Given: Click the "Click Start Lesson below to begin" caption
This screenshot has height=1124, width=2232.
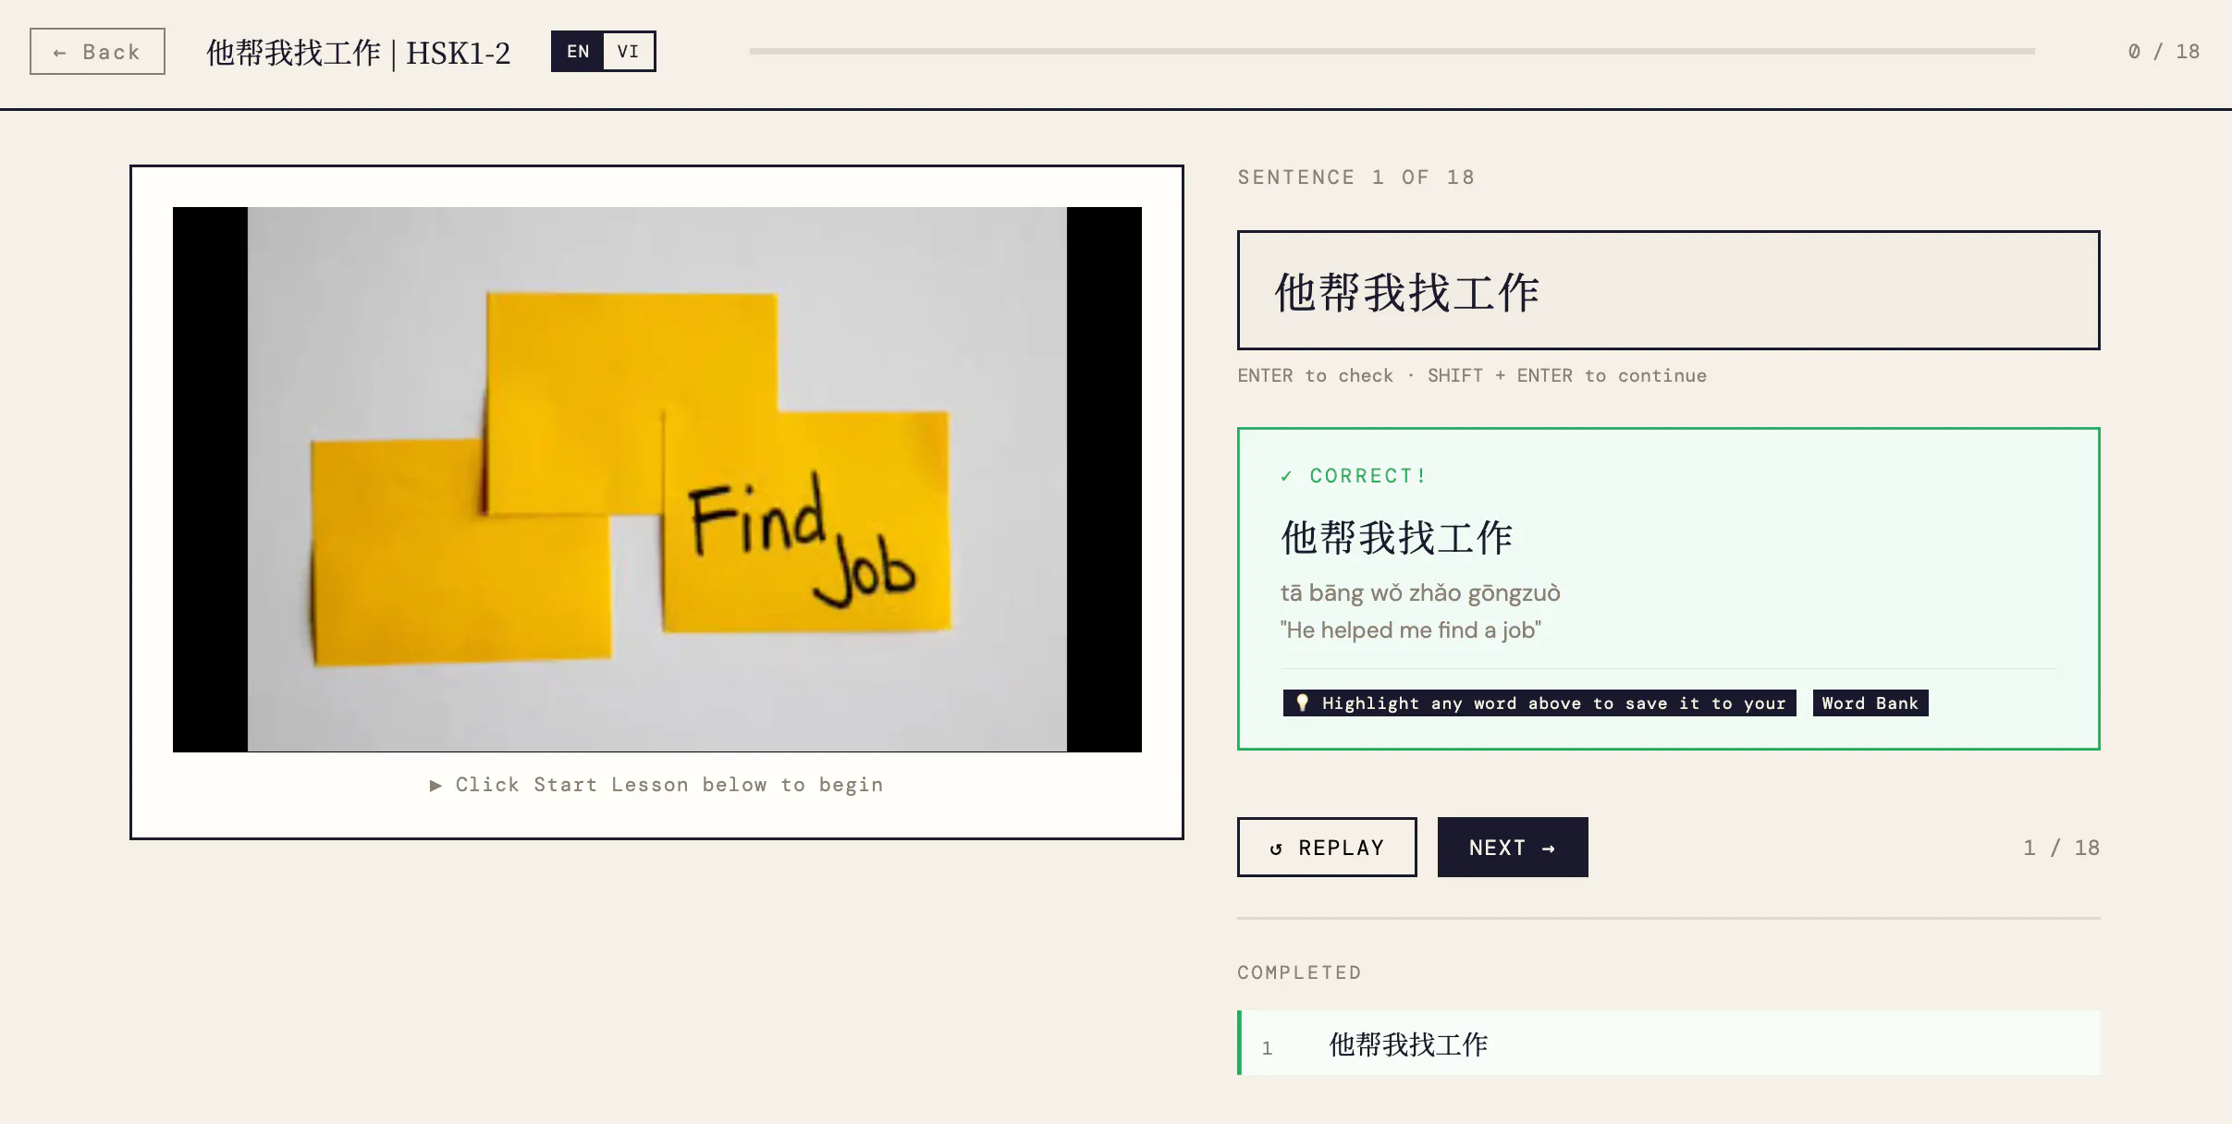Looking at the screenshot, I should (656, 785).
